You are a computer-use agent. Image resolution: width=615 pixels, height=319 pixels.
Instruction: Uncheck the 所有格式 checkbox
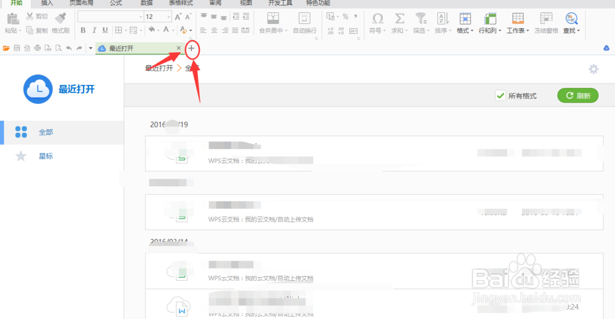click(500, 96)
